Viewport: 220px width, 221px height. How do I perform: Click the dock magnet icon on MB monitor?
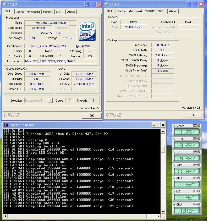(x=195, y=191)
